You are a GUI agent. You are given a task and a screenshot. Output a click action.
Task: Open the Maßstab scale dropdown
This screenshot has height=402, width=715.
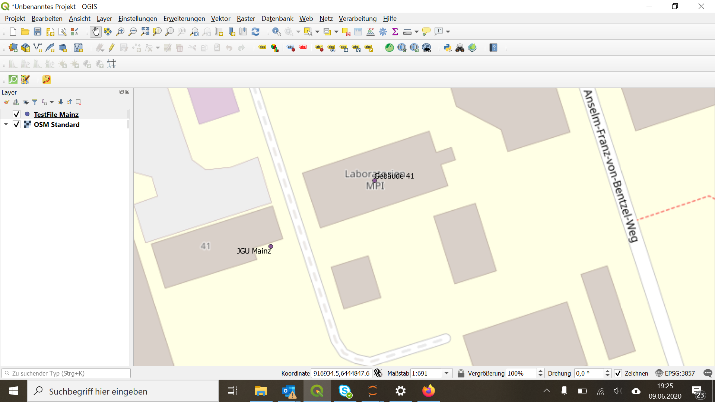[x=447, y=373]
